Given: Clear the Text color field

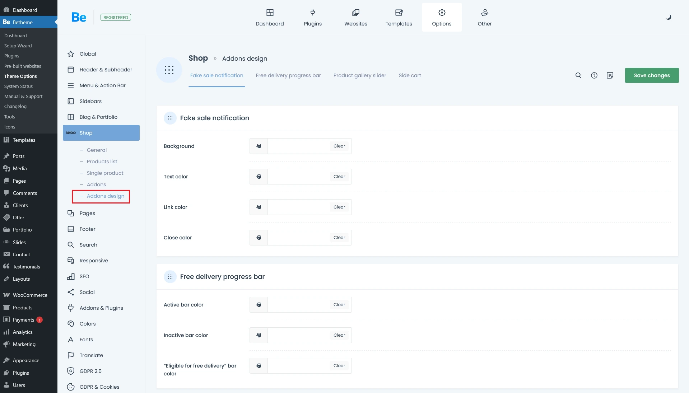Looking at the screenshot, I should [339, 176].
